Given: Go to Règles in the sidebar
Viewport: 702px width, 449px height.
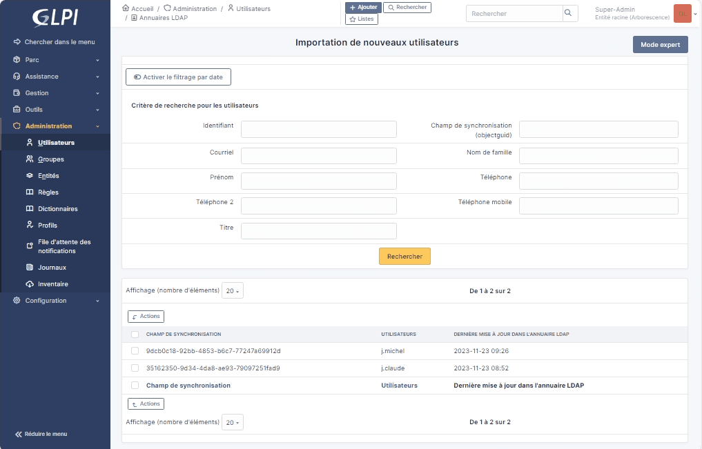Looking at the screenshot, I should click(48, 192).
